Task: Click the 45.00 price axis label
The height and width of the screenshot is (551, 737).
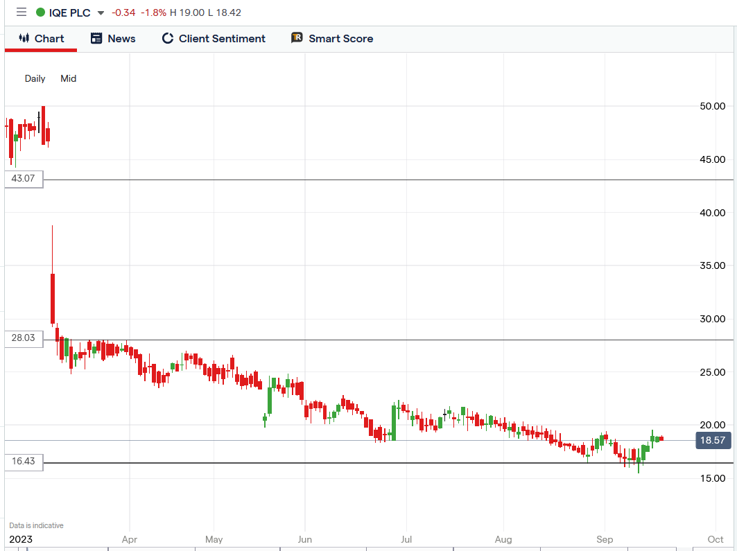Action: [x=713, y=159]
